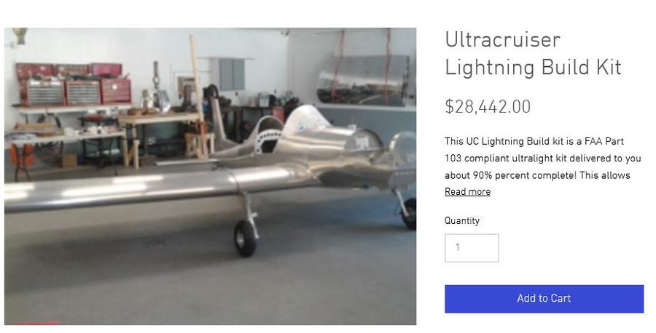Click the Add to Cart button
The image size is (656, 333).
[544, 299]
